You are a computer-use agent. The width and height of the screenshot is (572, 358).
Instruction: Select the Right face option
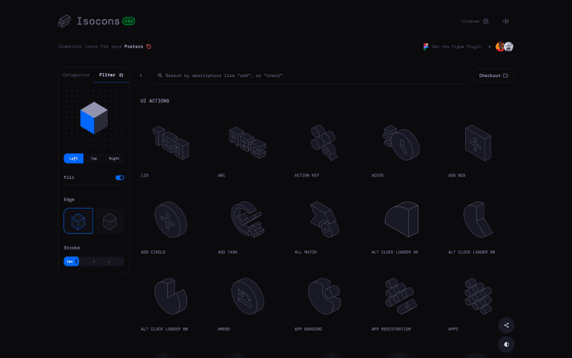point(114,159)
